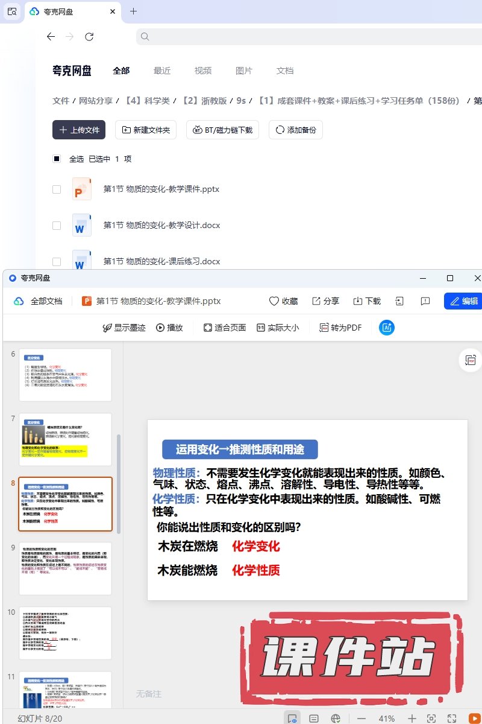This screenshot has height=724, width=482.
Task: Zoom out with the minus button
Action: coord(361,719)
